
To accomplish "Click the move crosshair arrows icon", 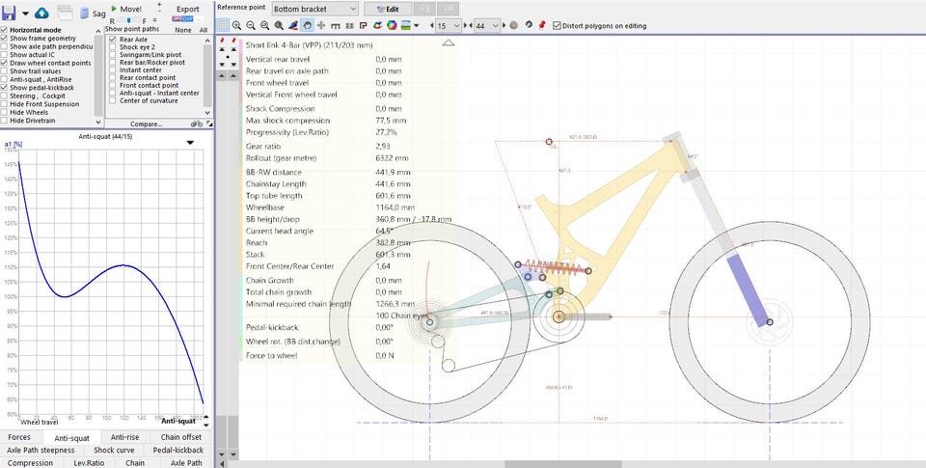I will pyautogui.click(x=321, y=25).
